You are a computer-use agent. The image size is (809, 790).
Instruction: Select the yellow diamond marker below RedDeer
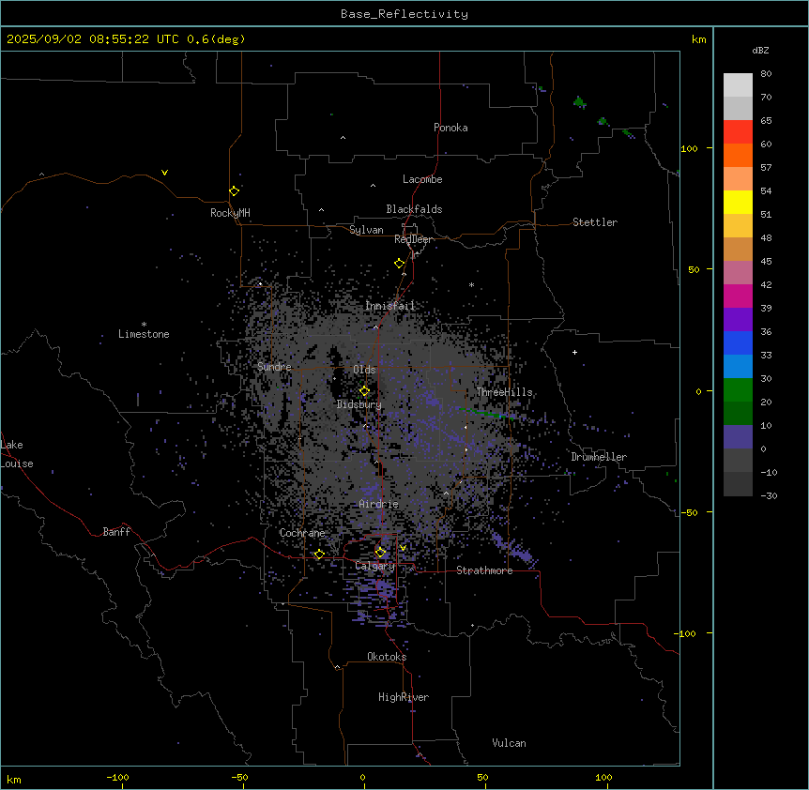[x=399, y=264]
